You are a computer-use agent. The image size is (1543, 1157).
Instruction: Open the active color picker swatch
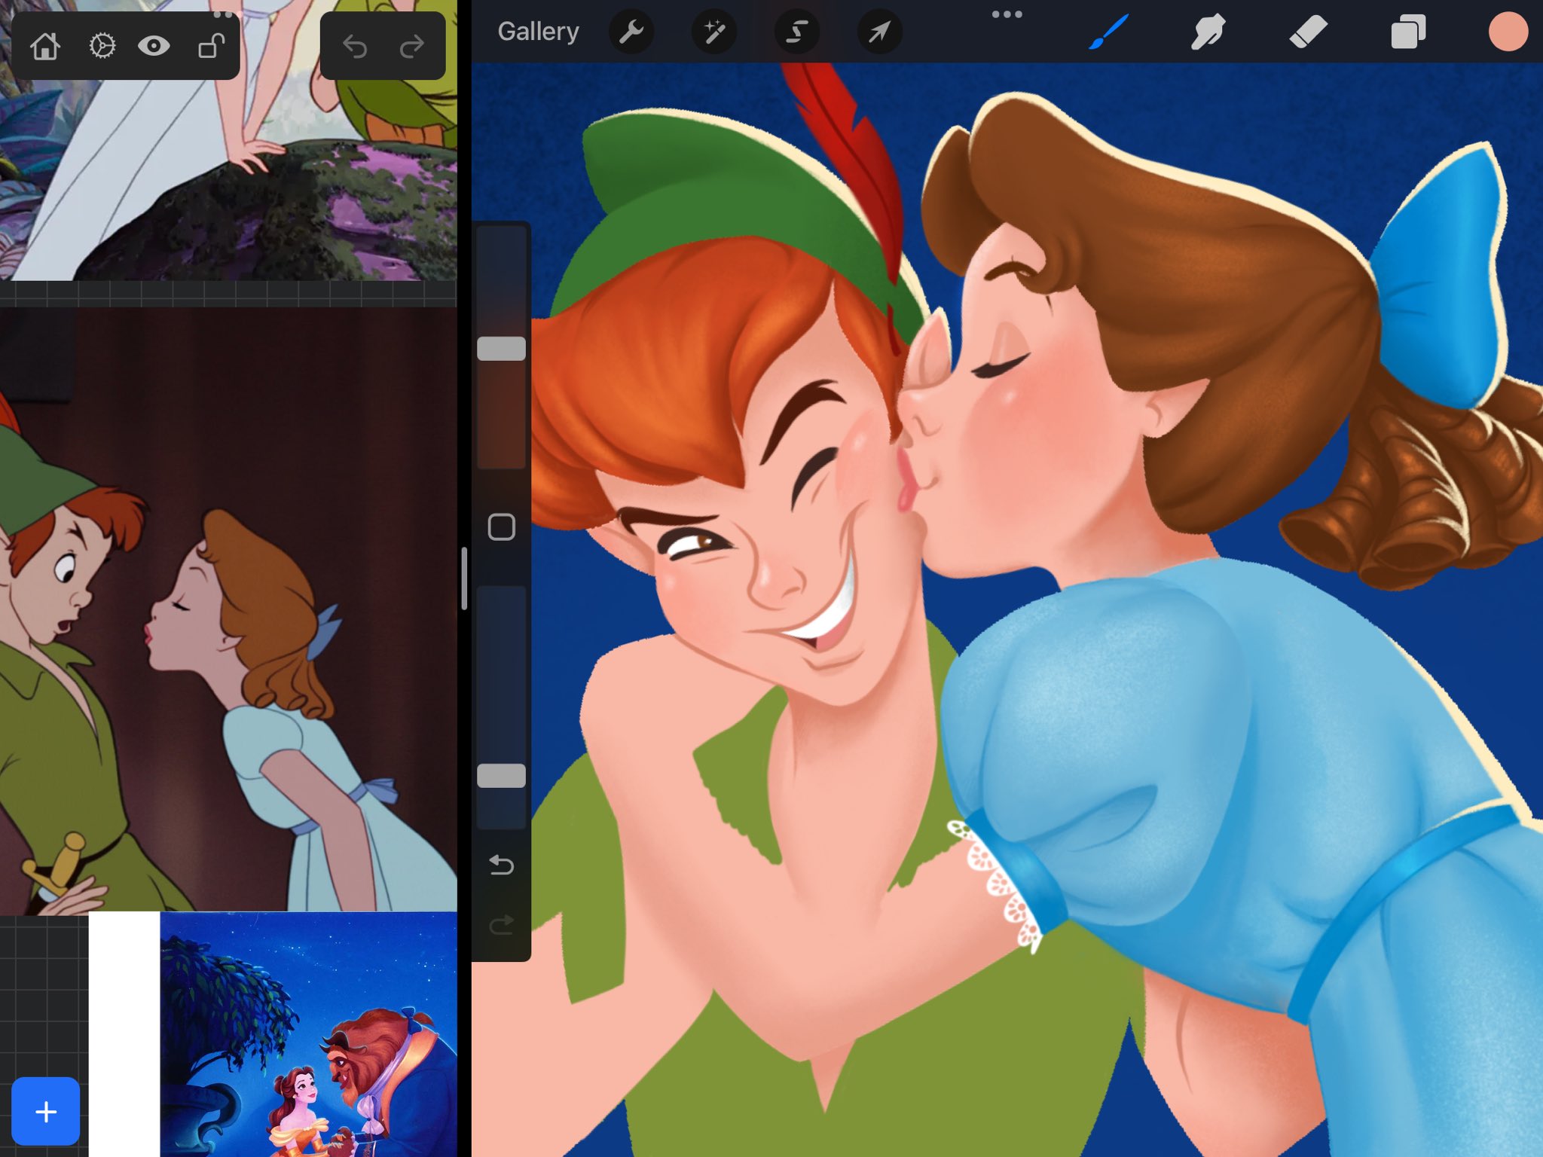click(1508, 32)
